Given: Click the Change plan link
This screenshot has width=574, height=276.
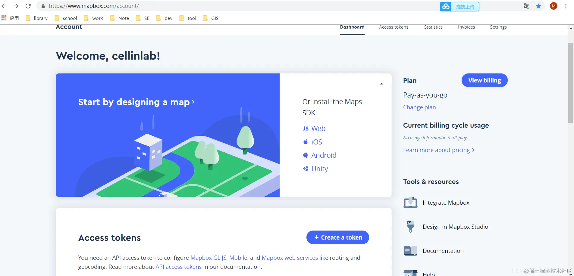Looking at the screenshot, I should click(x=419, y=107).
